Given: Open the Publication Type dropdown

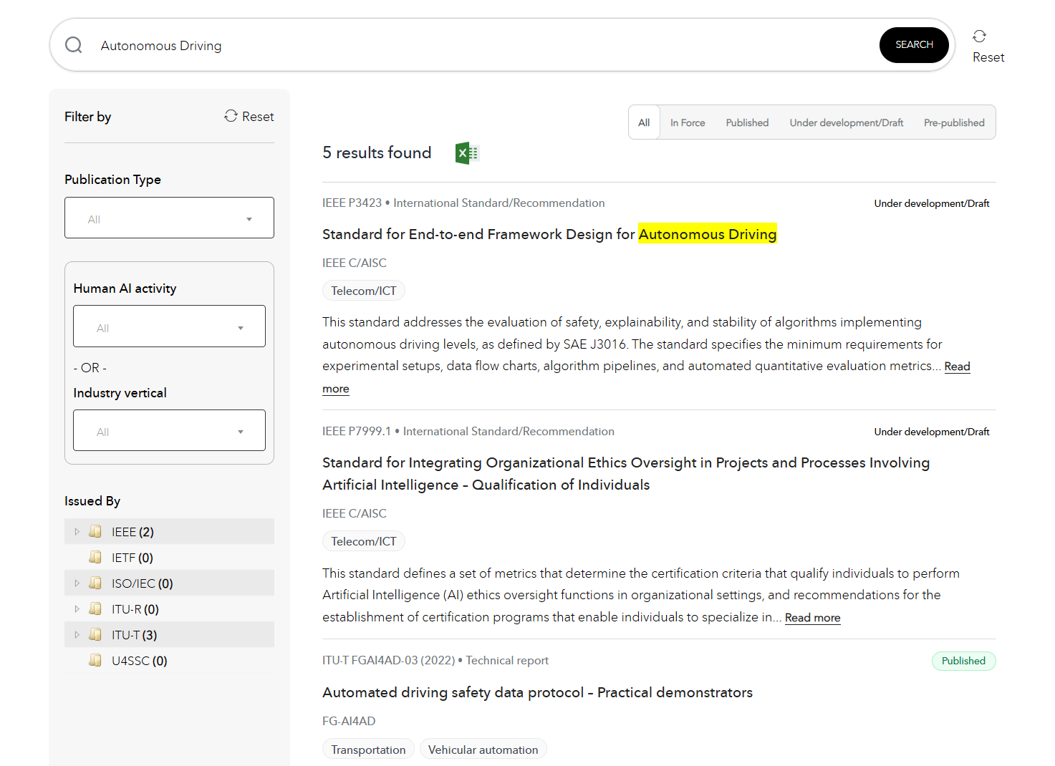Looking at the screenshot, I should [169, 218].
